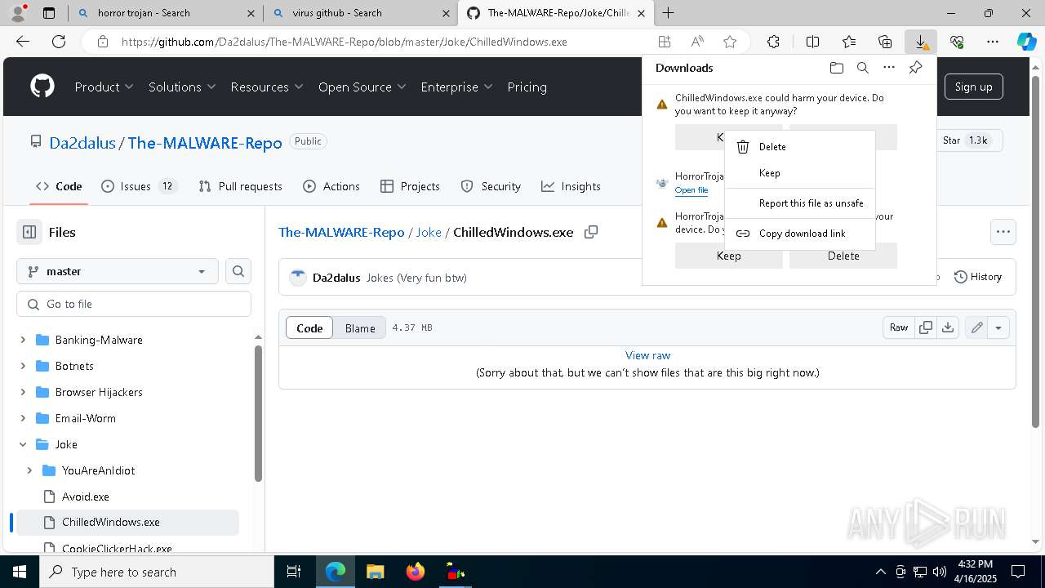Click Open file link for HorrorTrojan
Screen dimensions: 1045x588
[x=691, y=190]
